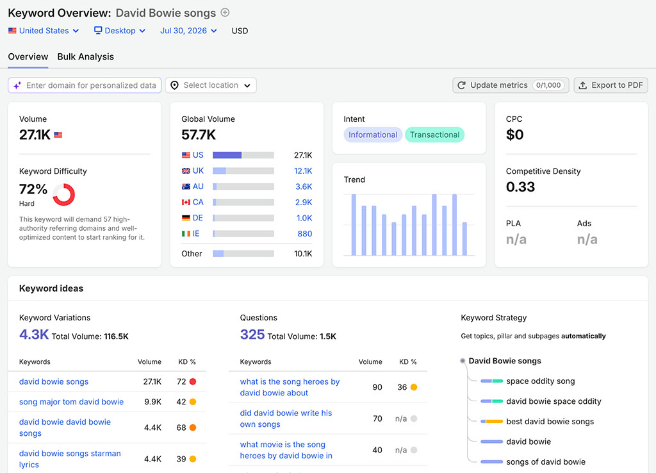
Task: Click the Competitive Density value 0.33
Action: [x=520, y=187]
